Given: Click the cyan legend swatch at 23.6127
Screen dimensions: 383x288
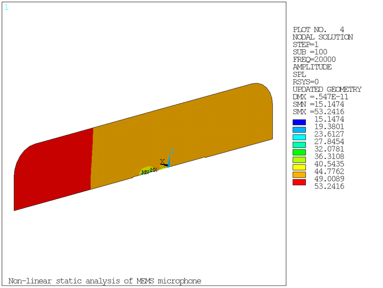Looking at the screenshot, I should 299,137.
